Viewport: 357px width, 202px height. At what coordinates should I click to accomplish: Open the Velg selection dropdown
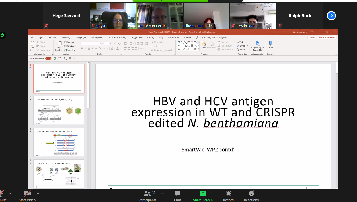(x=242, y=49)
